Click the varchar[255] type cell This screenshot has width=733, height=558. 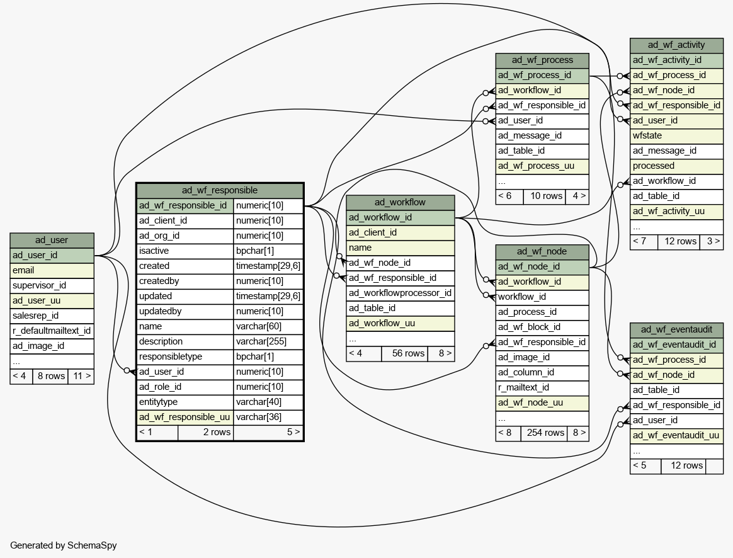268,341
